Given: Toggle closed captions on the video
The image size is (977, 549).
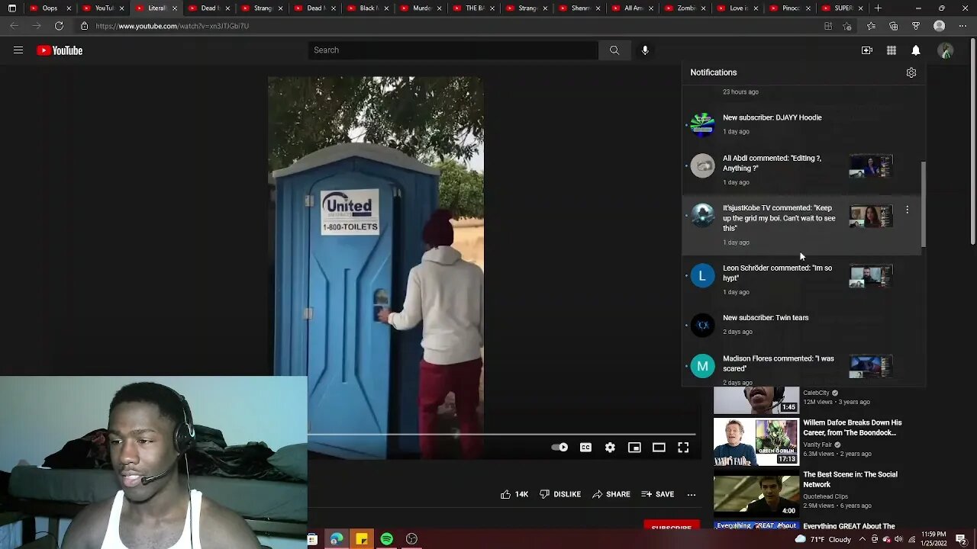Looking at the screenshot, I should (x=585, y=448).
